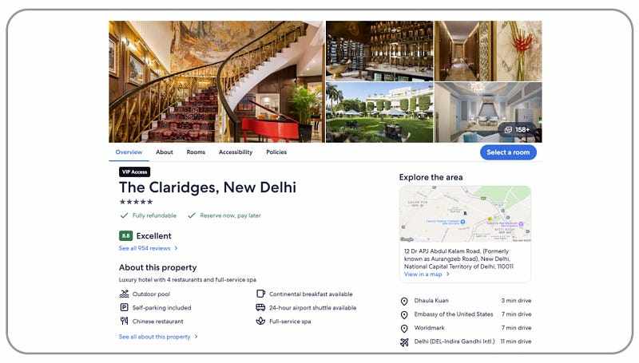
Task: Click the Fully refundable checkmark
Action: coord(125,215)
